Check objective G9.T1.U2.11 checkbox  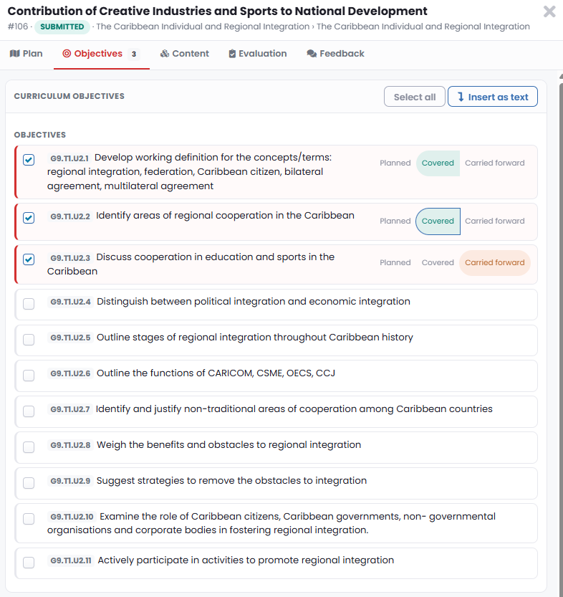click(x=29, y=563)
